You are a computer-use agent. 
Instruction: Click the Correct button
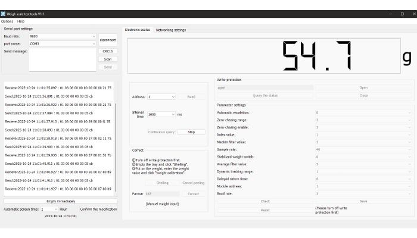[x=194, y=194]
